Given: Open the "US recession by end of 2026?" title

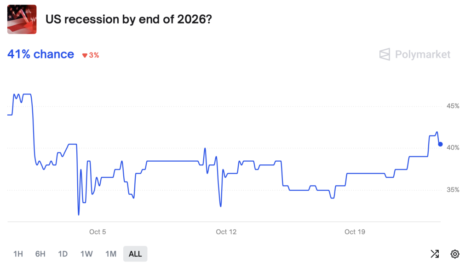Looking at the screenshot, I should [129, 19].
